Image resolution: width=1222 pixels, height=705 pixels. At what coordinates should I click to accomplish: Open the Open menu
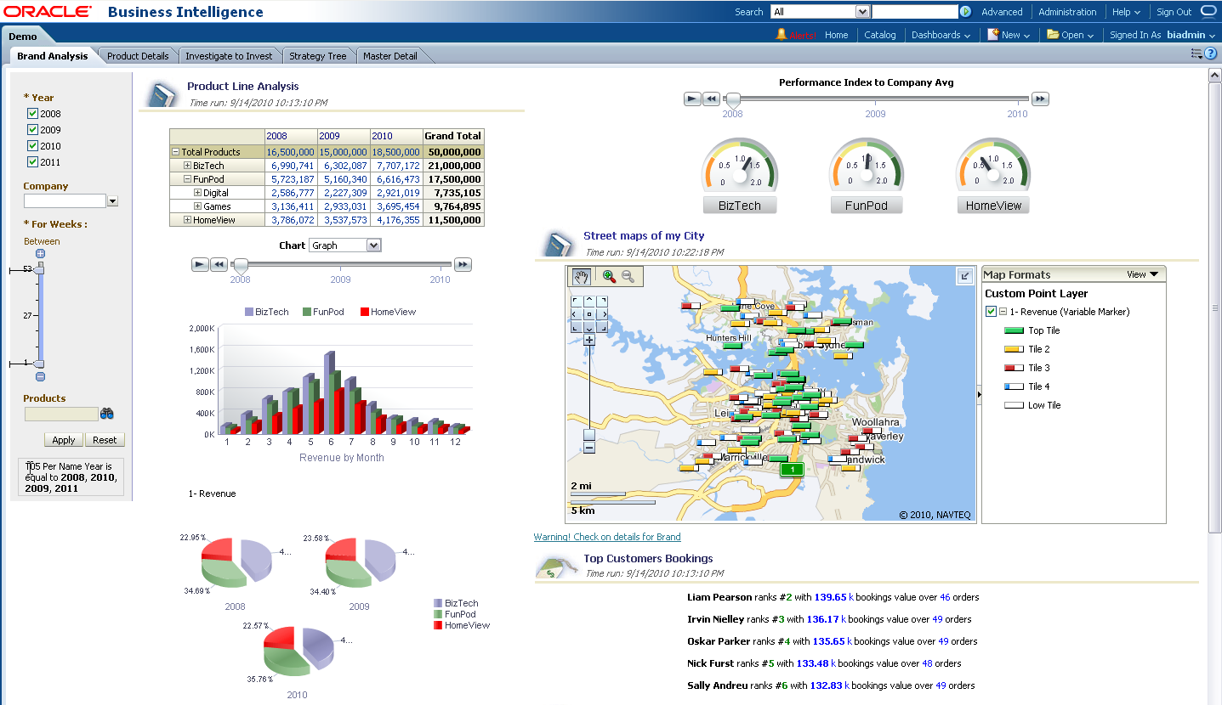coord(1071,35)
